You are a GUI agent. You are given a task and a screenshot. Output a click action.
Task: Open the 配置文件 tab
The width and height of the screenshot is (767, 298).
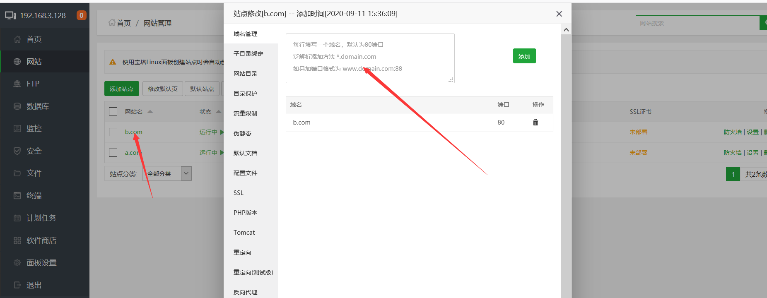point(251,173)
